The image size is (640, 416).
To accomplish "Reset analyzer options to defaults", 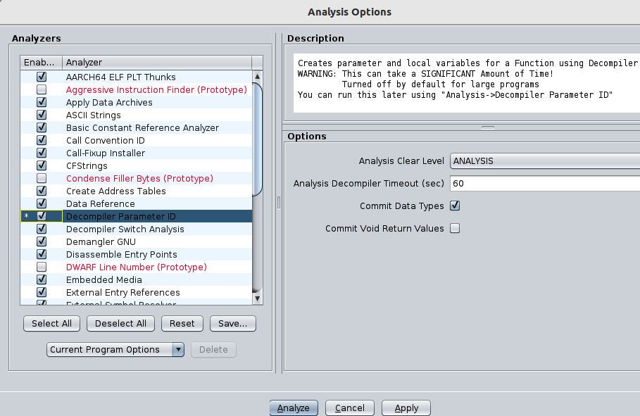I will 182,324.
